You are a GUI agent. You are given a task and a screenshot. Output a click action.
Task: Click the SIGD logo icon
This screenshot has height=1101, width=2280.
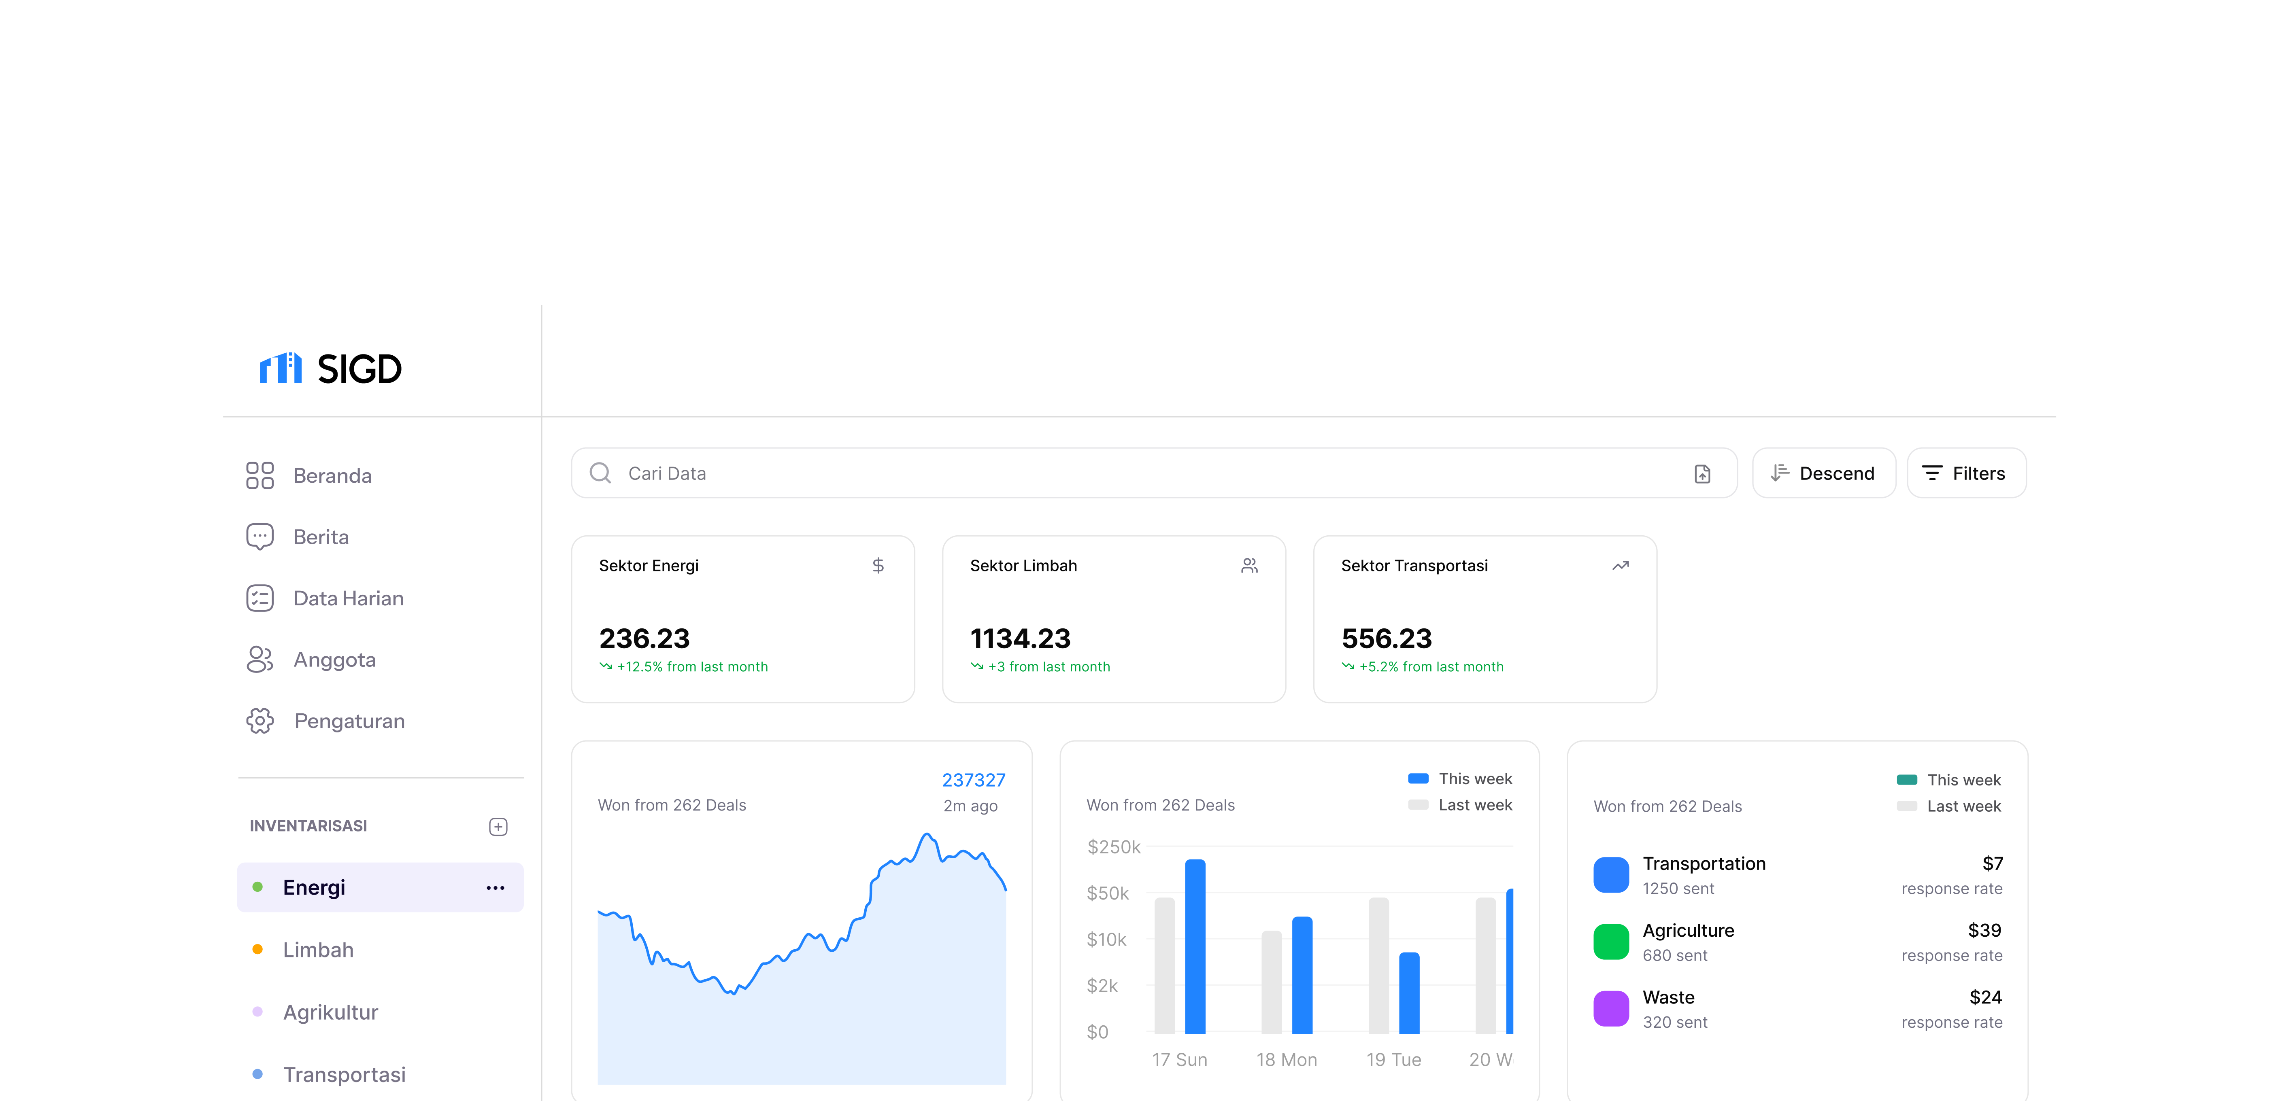pyautogui.click(x=281, y=368)
